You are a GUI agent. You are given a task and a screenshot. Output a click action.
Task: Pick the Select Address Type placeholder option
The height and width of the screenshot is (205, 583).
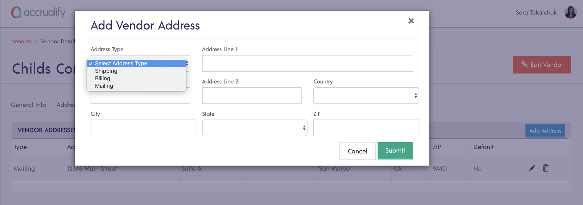[x=136, y=63]
